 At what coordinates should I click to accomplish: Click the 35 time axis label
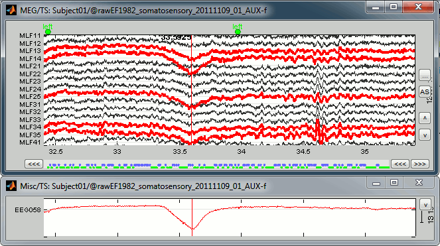click(x=364, y=152)
